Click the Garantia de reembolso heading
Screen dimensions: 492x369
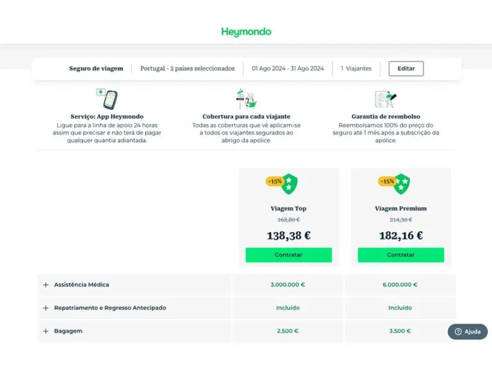point(386,117)
